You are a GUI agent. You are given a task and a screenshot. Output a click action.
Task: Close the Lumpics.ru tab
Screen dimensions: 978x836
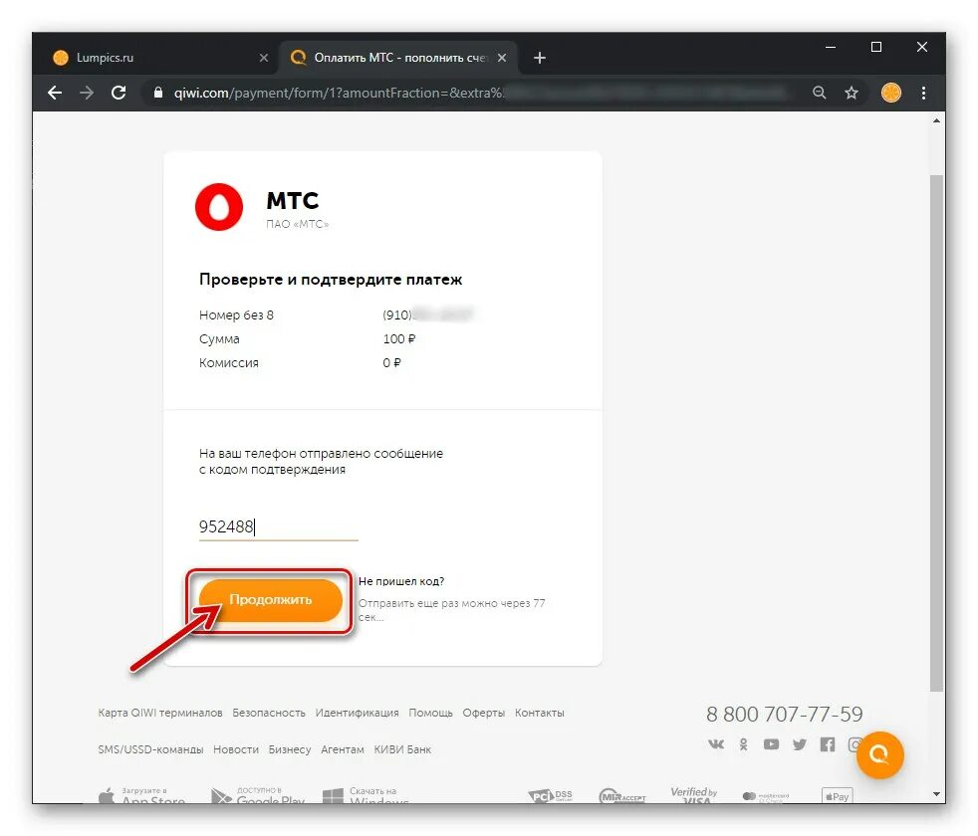pos(264,58)
